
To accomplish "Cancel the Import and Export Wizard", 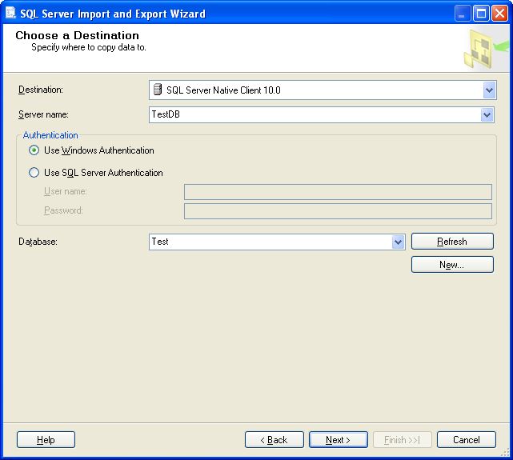I will 467,440.
